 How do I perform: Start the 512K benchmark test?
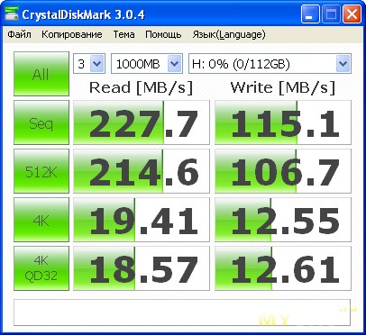click(x=41, y=171)
